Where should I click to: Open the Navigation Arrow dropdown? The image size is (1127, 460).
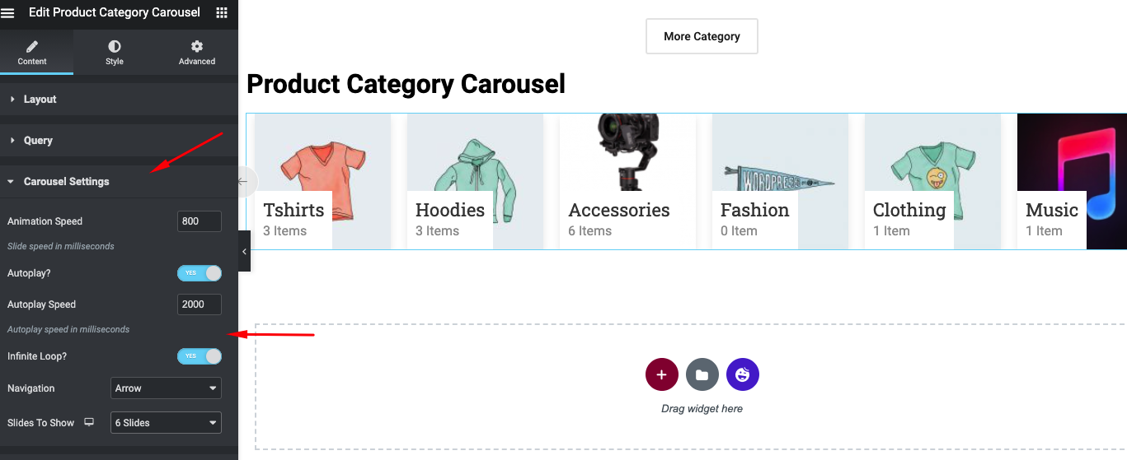click(x=166, y=388)
